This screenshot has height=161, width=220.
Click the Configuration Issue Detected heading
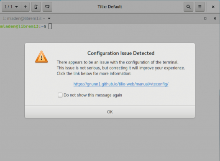click(121, 53)
